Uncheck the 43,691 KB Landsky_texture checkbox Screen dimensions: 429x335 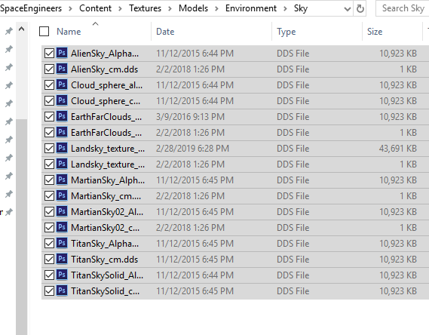click(x=49, y=149)
